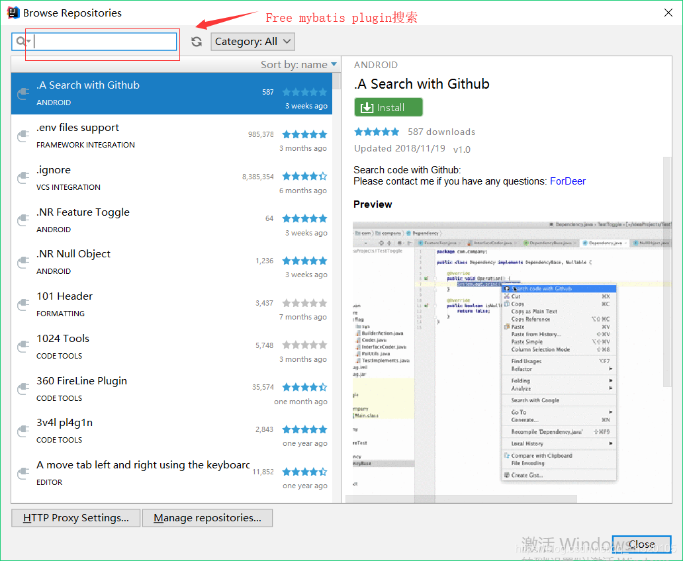The width and height of the screenshot is (683, 561).
Task: Select the .ignore plugin row
Action: tap(171, 178)
